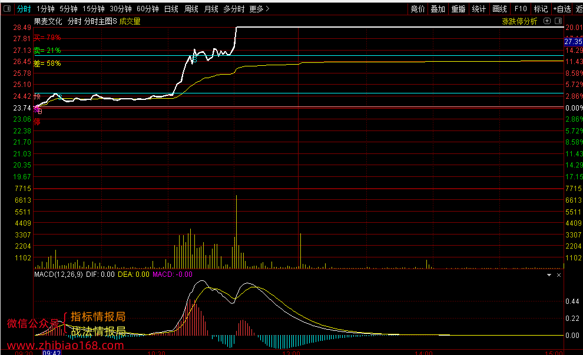
Task: Click the 10:30 time label
Action: tap(157, 353)
